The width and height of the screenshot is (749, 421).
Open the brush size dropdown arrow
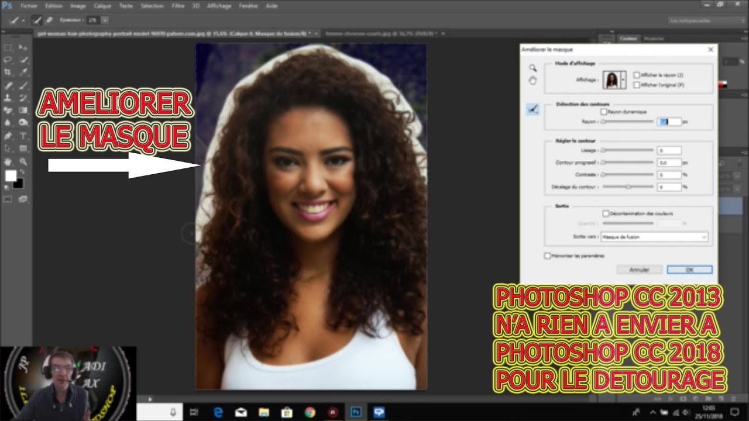click(x=105, y=20)
